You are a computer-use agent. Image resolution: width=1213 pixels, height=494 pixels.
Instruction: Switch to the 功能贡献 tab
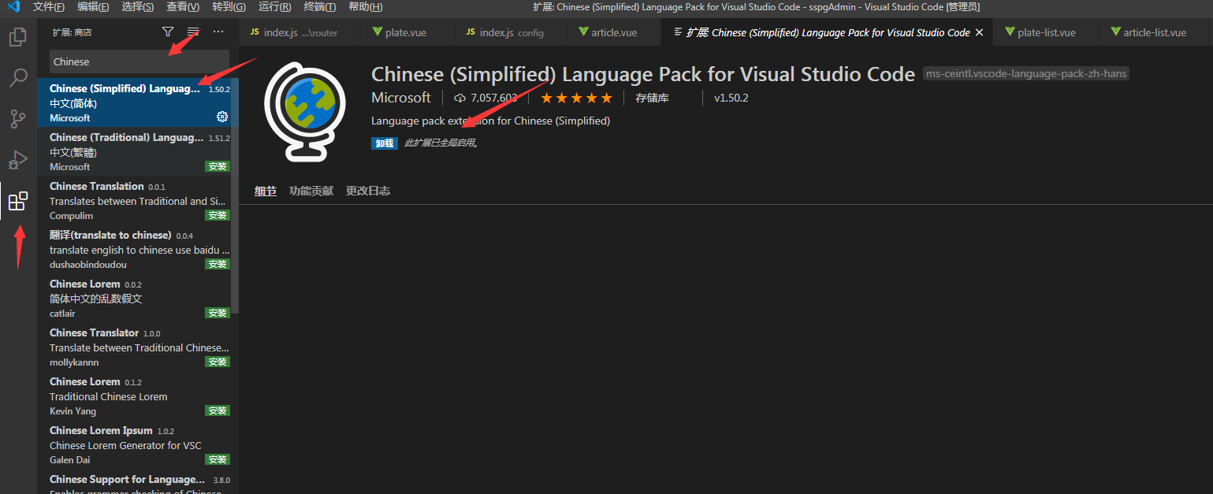click(x=311, y=191)
